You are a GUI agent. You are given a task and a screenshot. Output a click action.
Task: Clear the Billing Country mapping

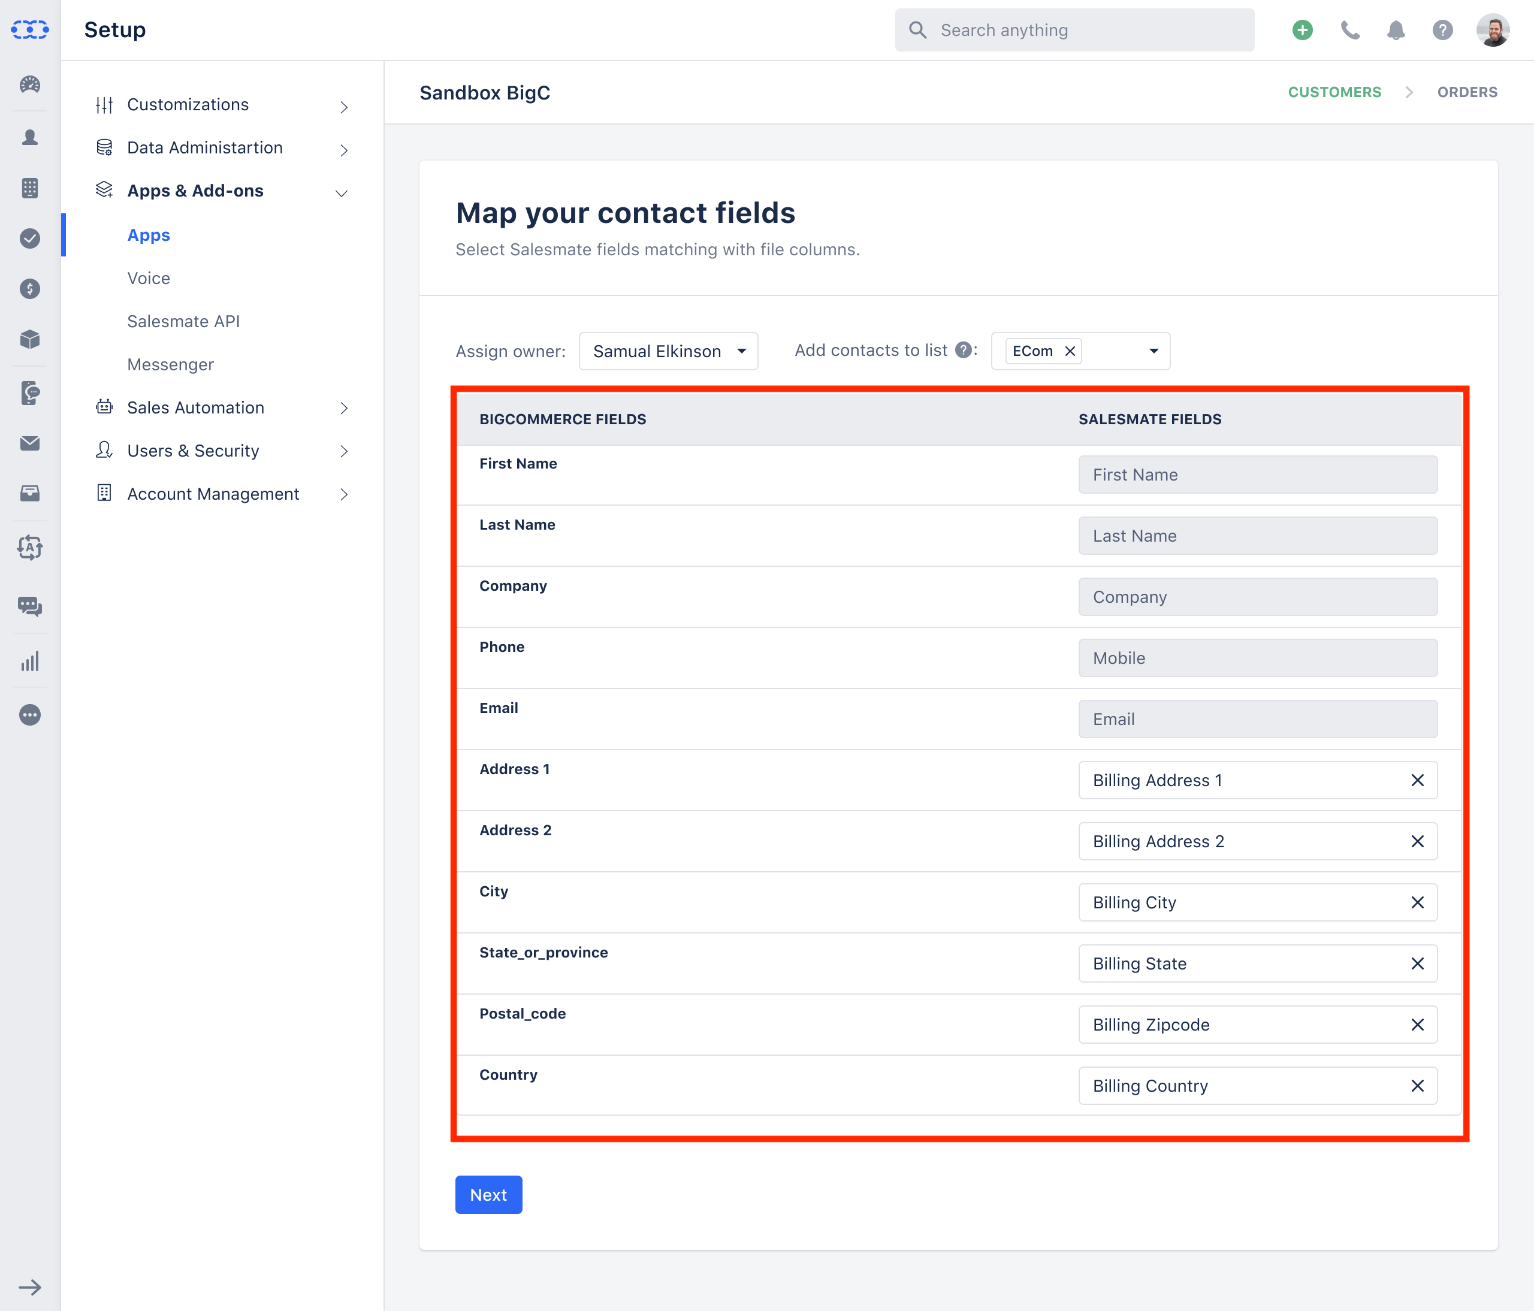(1417, 1086)
